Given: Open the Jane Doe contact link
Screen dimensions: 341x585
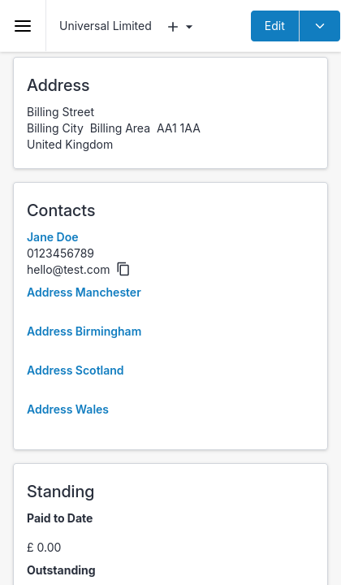Looking at the screenshot, I should [53, 237].
